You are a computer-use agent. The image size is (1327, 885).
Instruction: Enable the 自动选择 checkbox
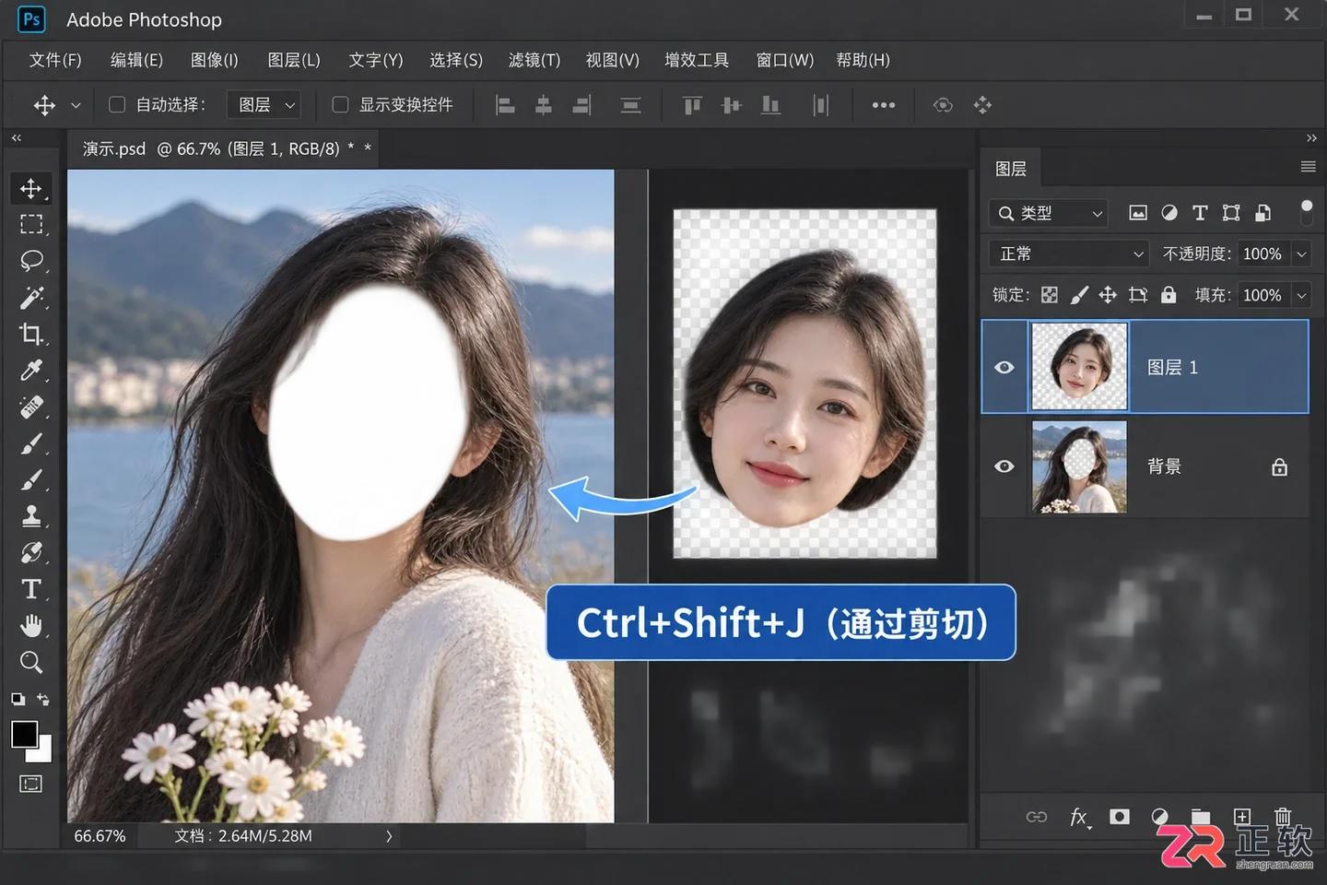[x=117, y=105]
